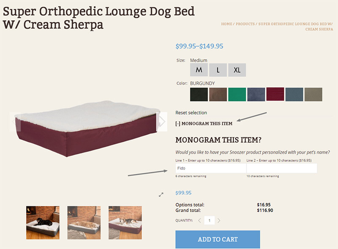The image size is (338, 249).
Task: Choose size L
Action: 218,70
